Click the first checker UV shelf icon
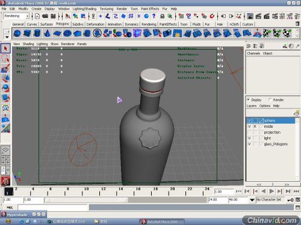 pos(267,33)
